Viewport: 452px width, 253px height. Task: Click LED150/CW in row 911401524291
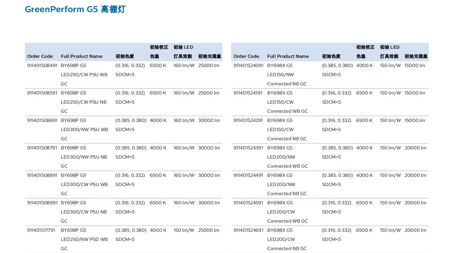[x=280, y=129]
